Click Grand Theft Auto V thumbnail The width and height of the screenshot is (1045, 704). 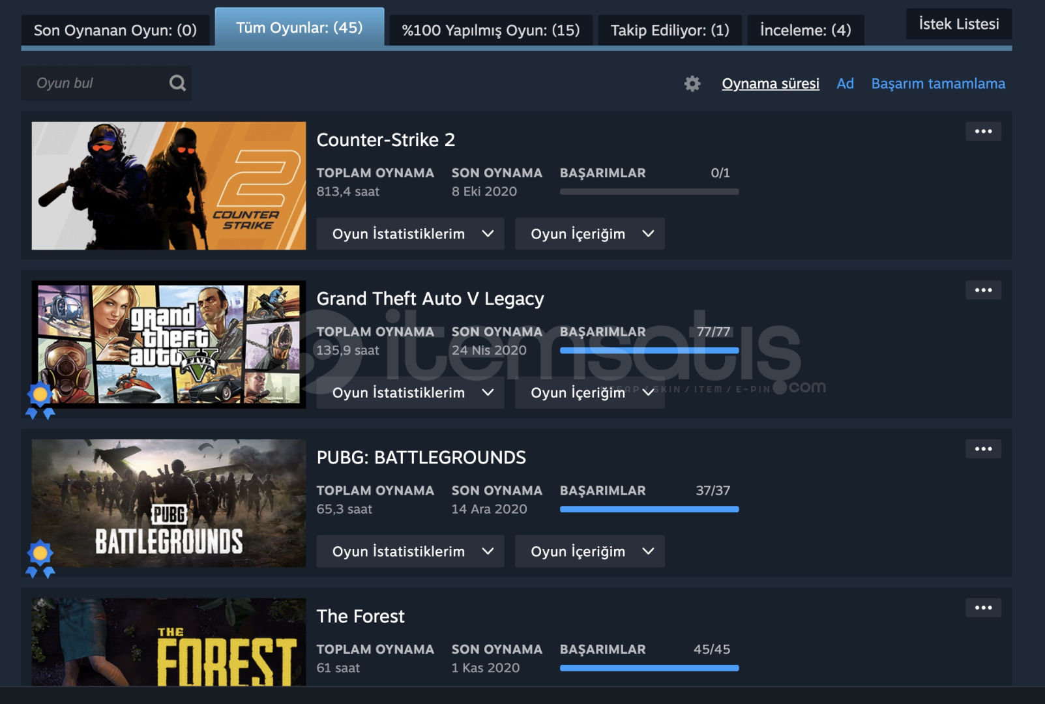coord(169,345)
